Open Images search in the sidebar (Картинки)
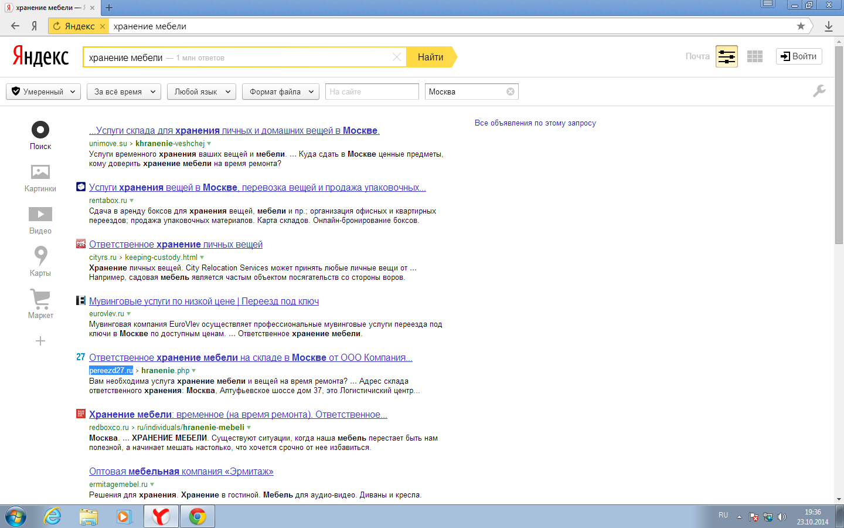The height and width of the screenshot is (528, 844). pos(40,178)
